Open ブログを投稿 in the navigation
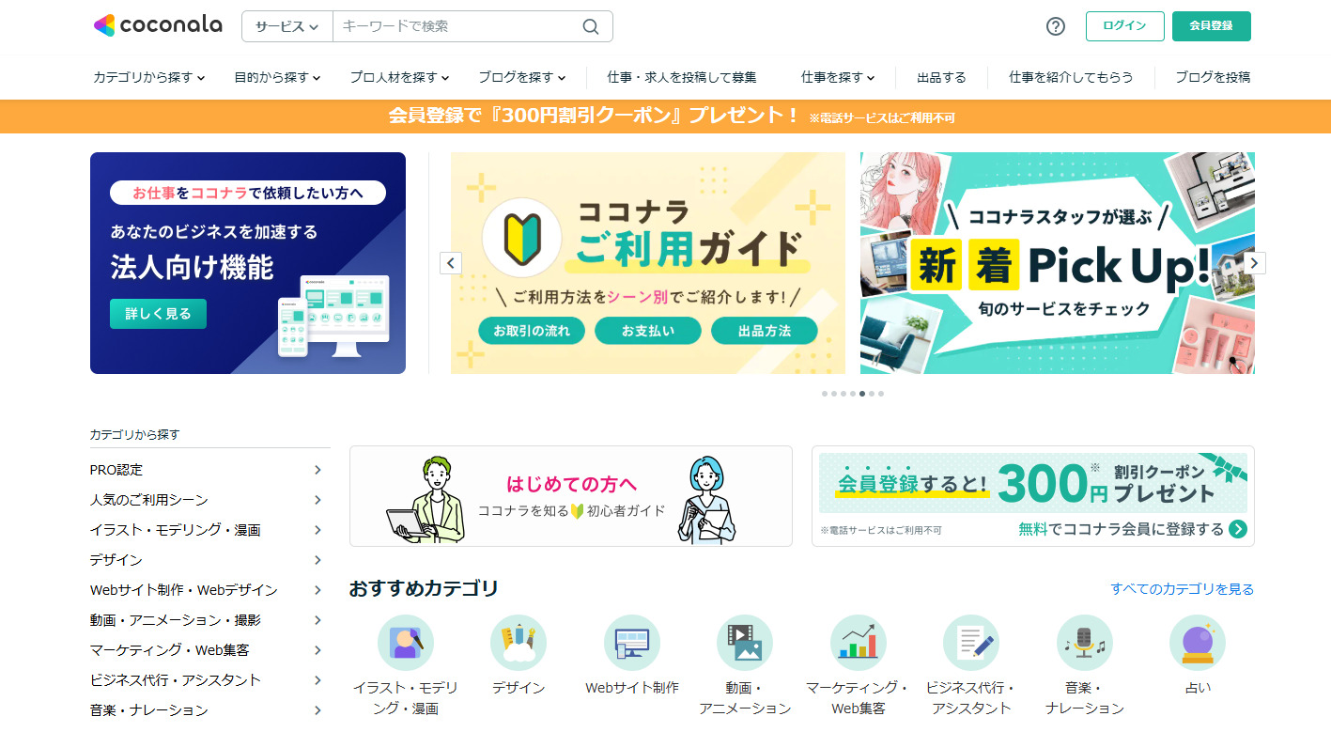The image size is (1331, 732). point(1213,77)
